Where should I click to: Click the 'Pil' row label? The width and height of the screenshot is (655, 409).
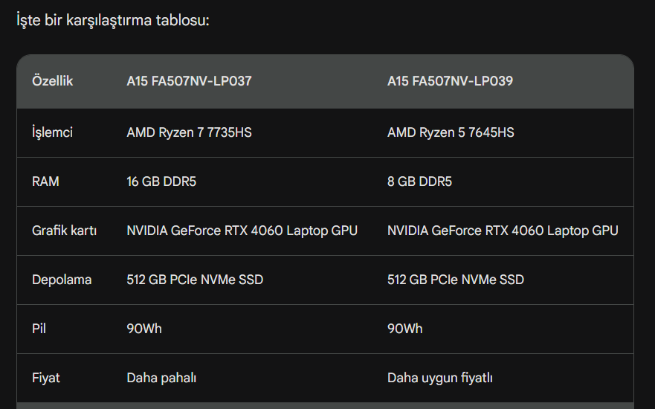click(x=39, y=329)
